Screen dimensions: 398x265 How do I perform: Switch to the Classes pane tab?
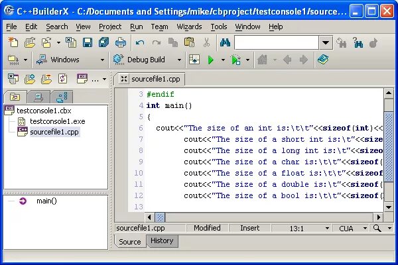click(x=62, y=97)
